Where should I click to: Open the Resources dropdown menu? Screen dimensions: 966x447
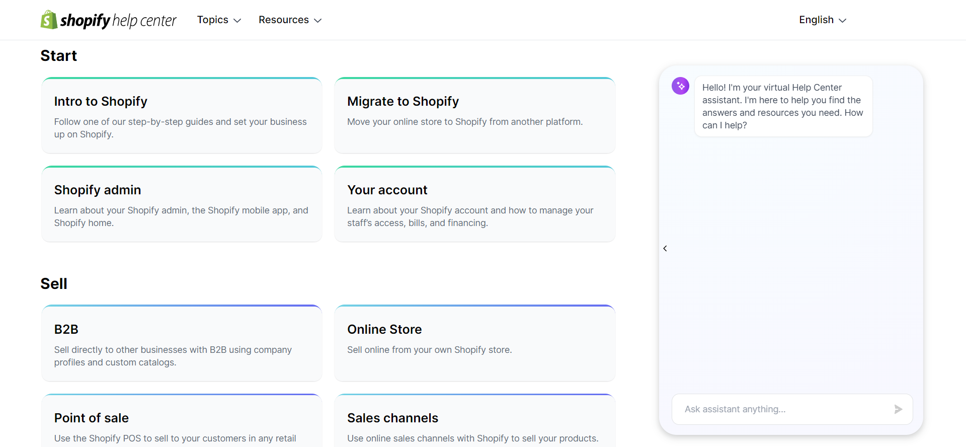(290, 20)
